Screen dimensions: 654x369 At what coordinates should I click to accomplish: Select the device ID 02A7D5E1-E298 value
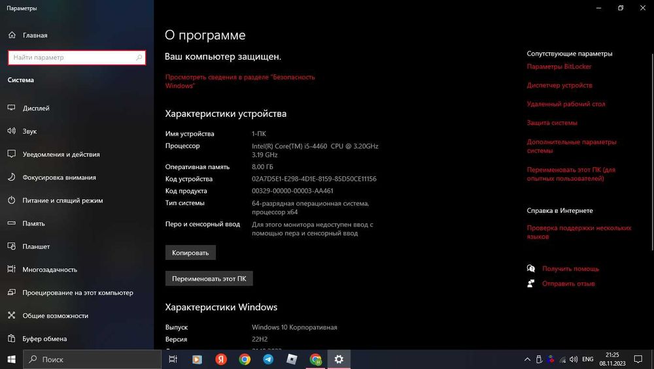coord(314,179)
